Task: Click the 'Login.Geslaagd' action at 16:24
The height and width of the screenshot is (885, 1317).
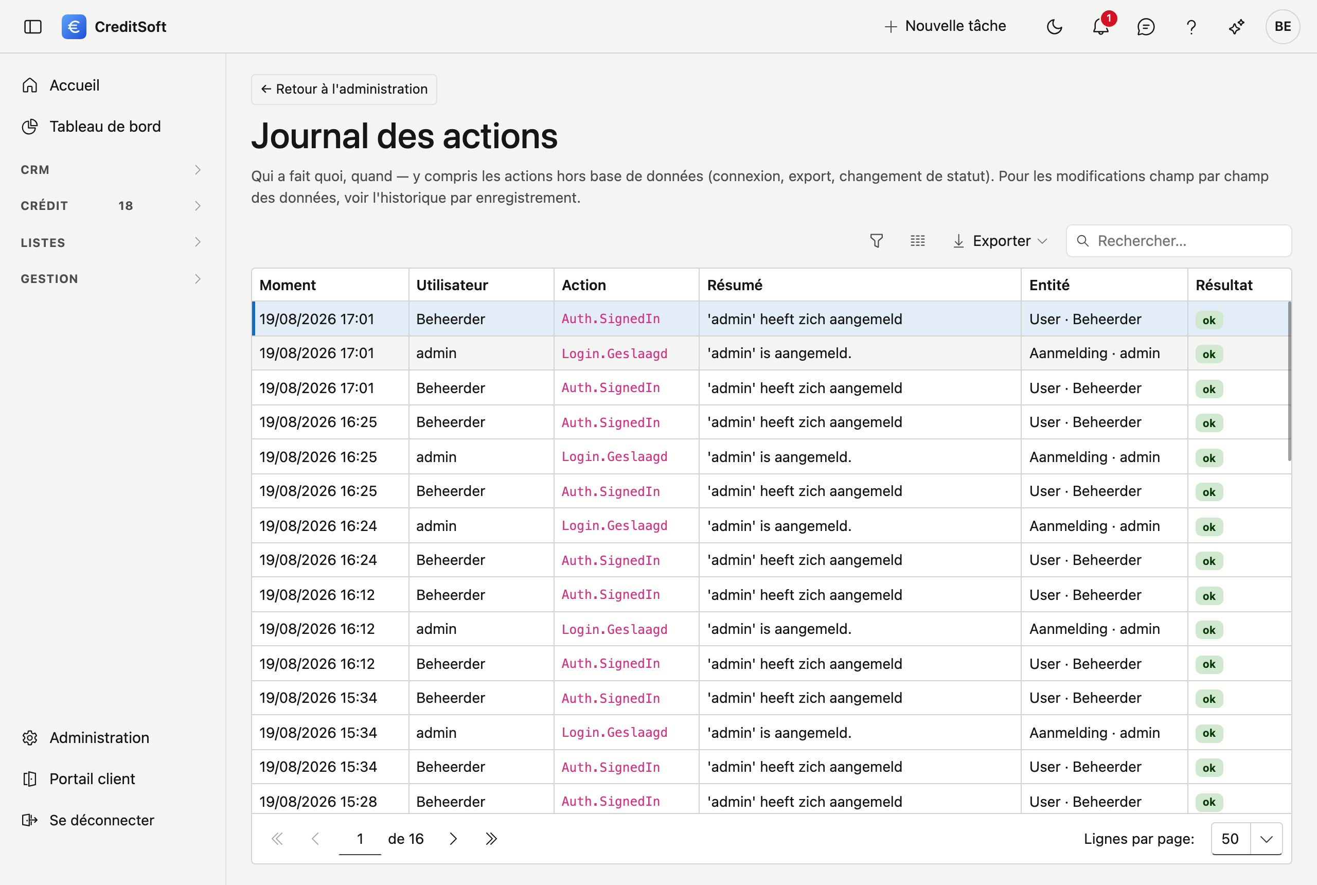Action: 614,526
